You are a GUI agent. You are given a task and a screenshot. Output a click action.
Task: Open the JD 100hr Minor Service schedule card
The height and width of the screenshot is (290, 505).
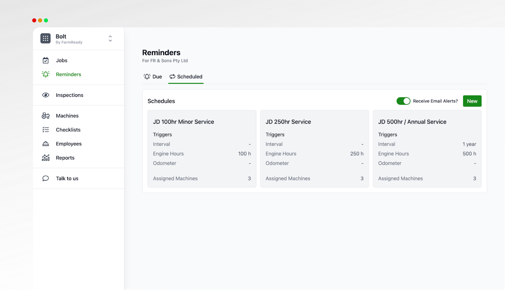pyautogui.click(x=202, y=149)
